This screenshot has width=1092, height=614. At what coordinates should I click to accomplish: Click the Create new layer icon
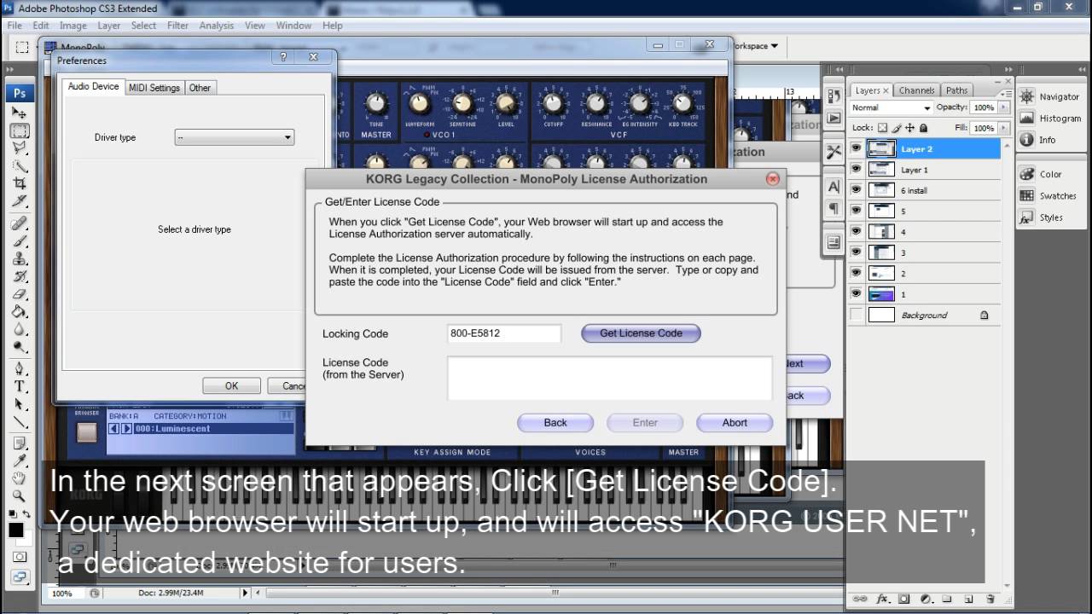[968, 599]
